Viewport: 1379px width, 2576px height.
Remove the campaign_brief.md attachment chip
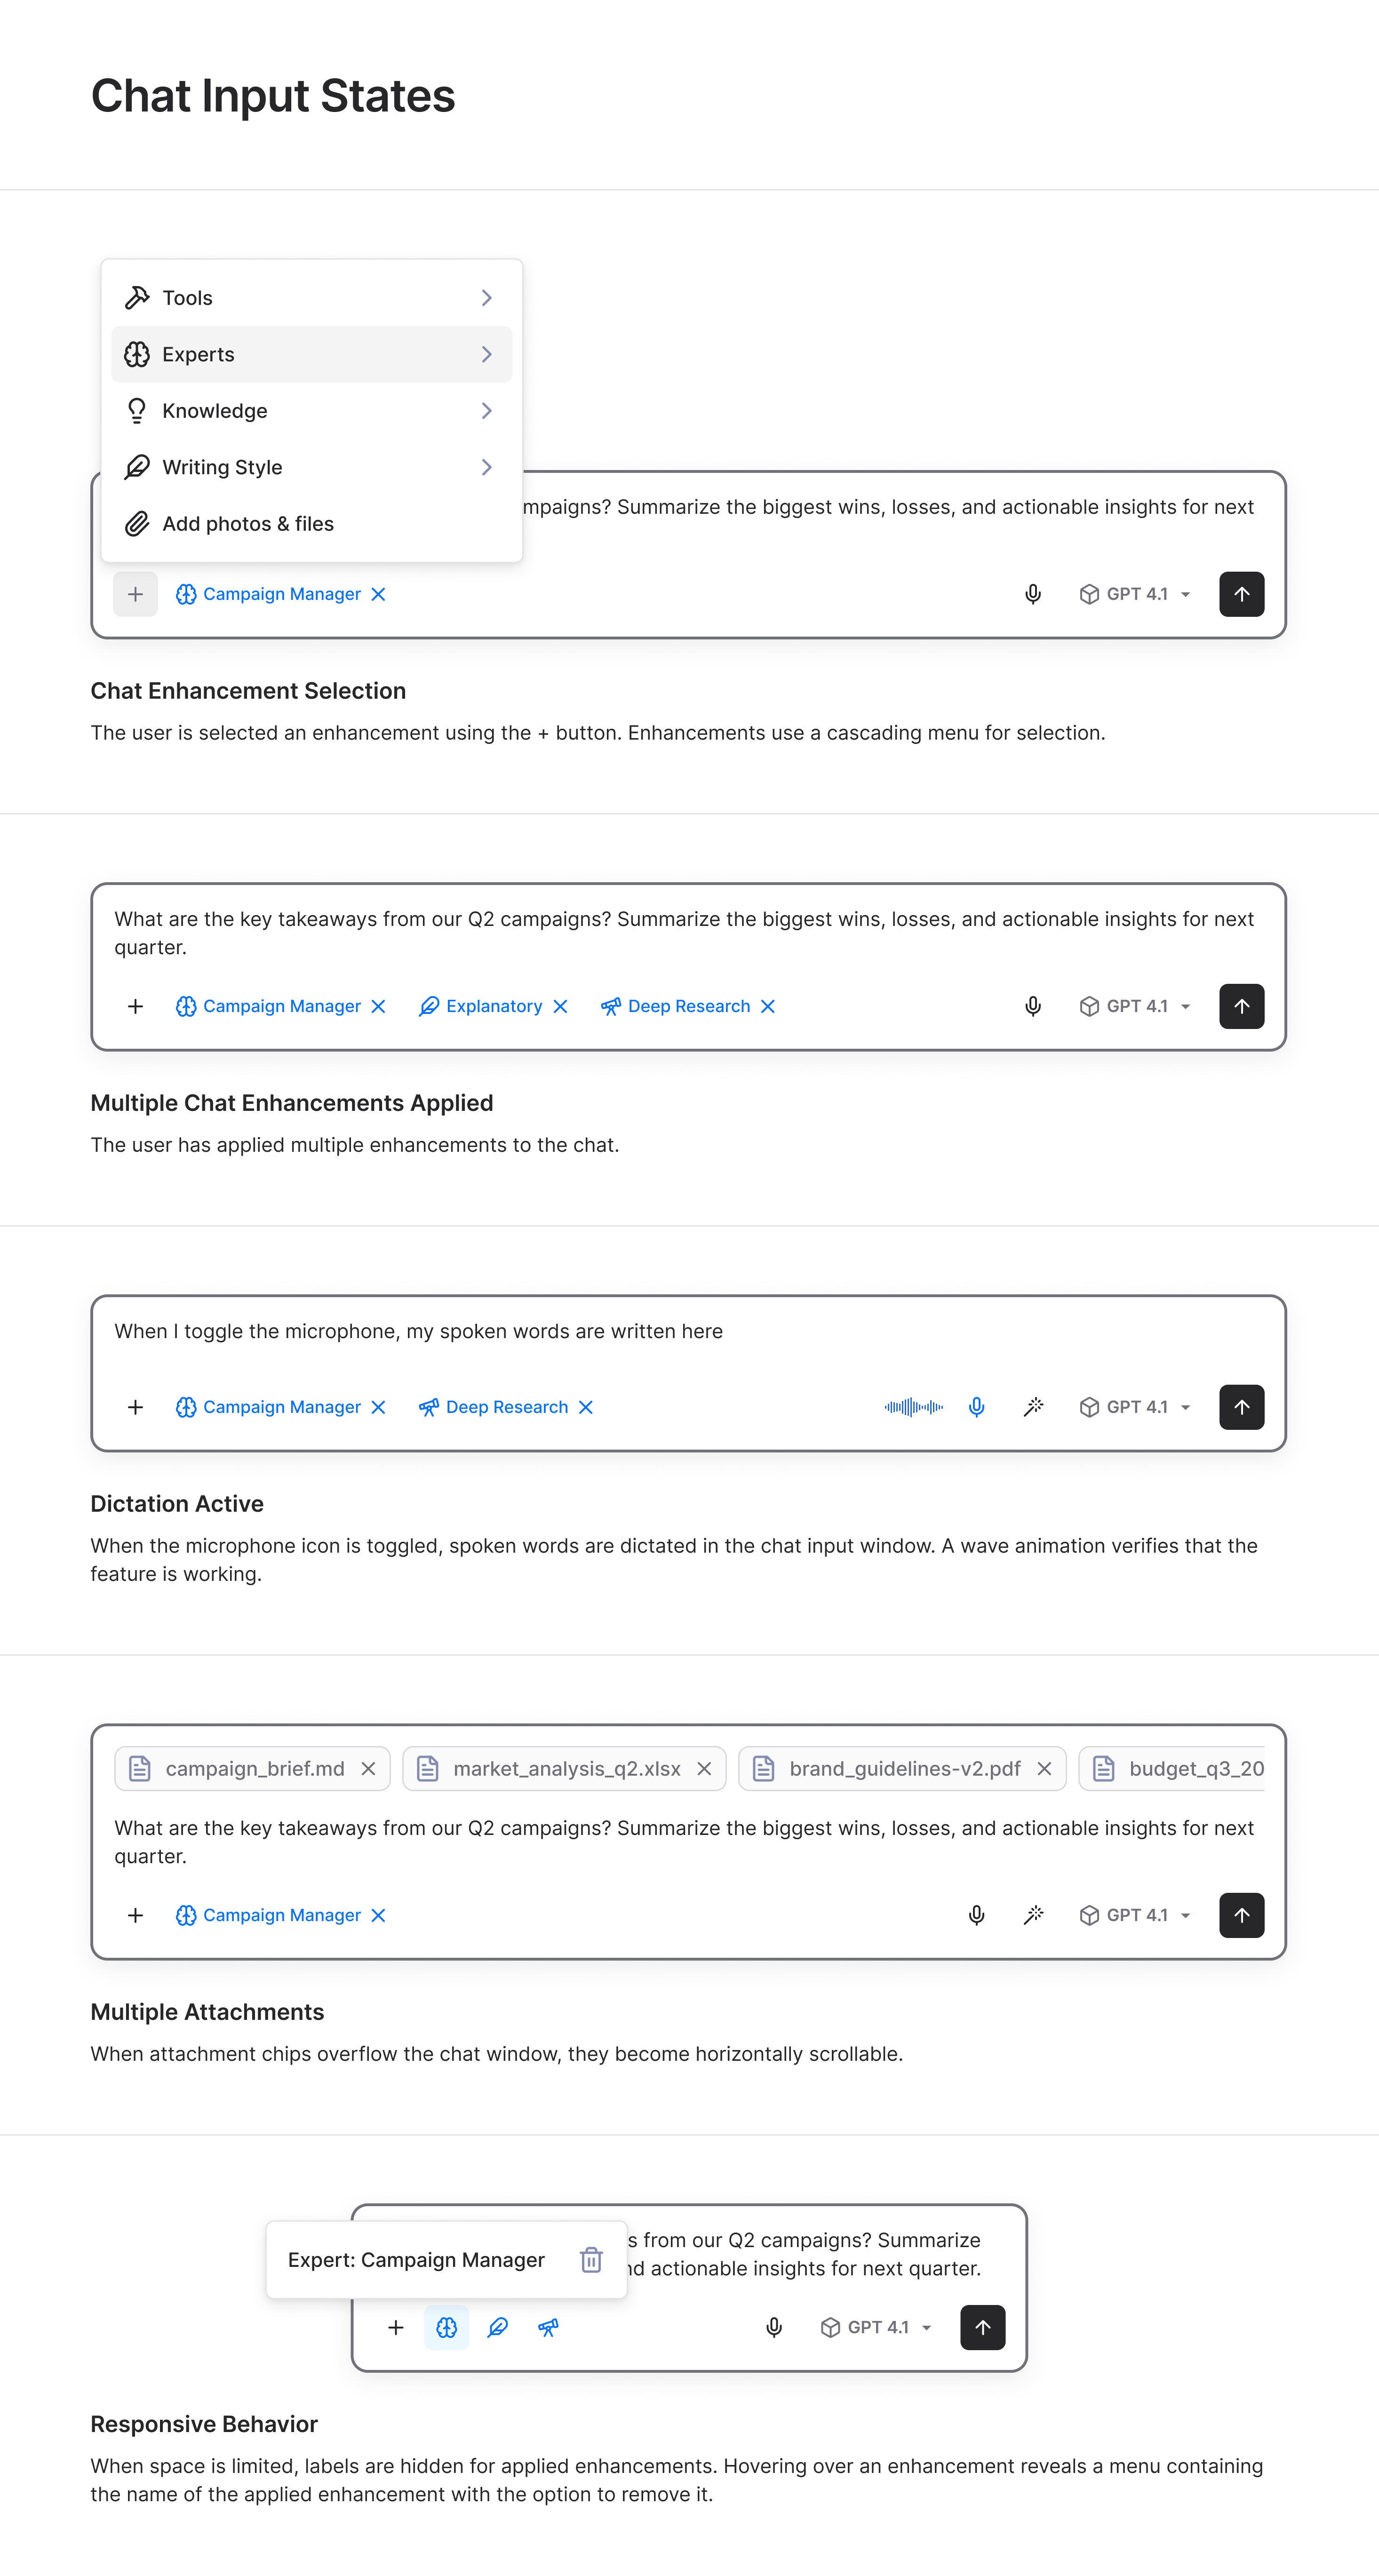pyautogui.click(x=368, y=1768)
